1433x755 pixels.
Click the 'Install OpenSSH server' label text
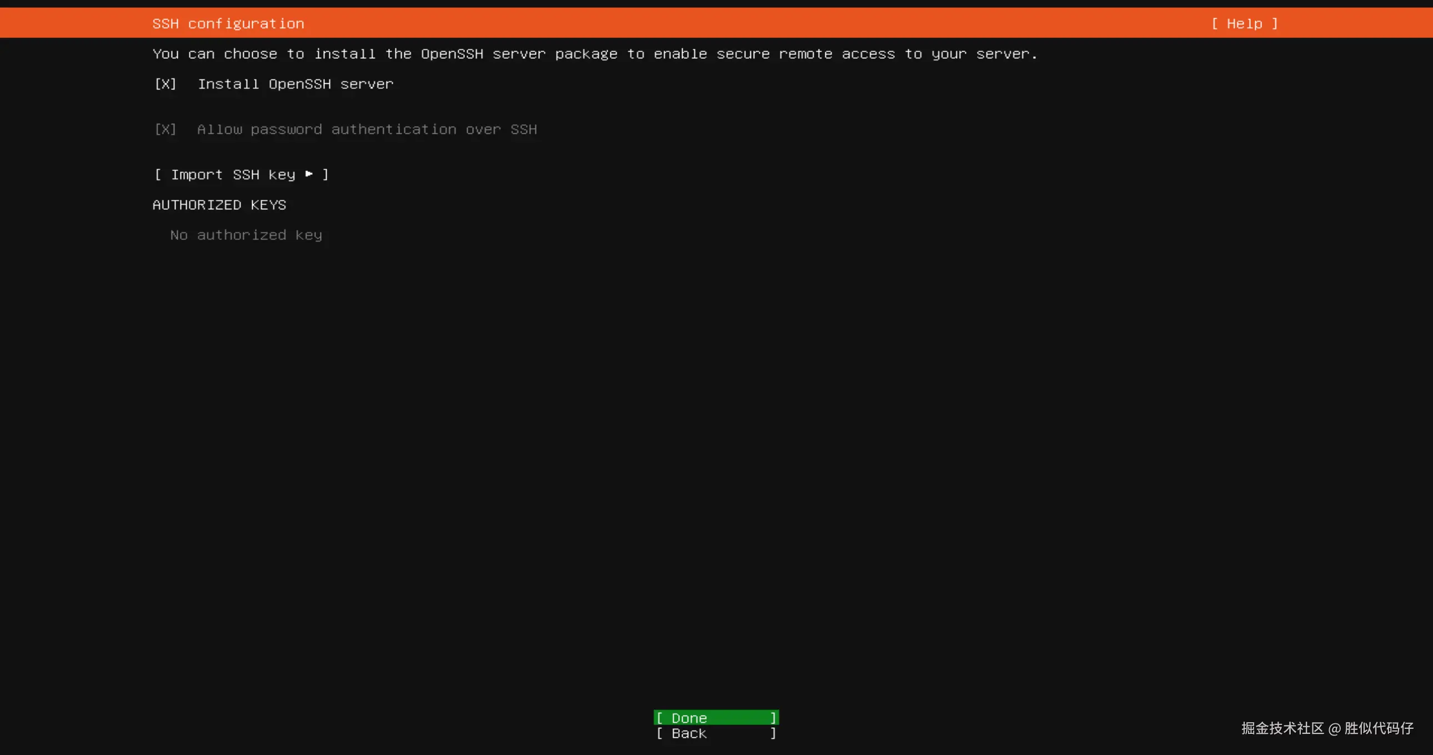pyautogui.click(x=295, y=84)
